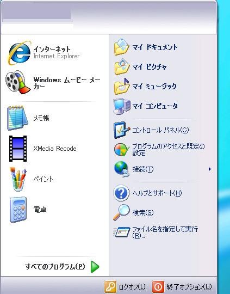This screenshot has height=294, width=230.
Task: Expand すべてのプログラム green arrow
Action: (x=95, y=266)
